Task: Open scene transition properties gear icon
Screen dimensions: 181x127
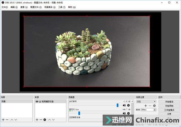Action: coord(154,106)
